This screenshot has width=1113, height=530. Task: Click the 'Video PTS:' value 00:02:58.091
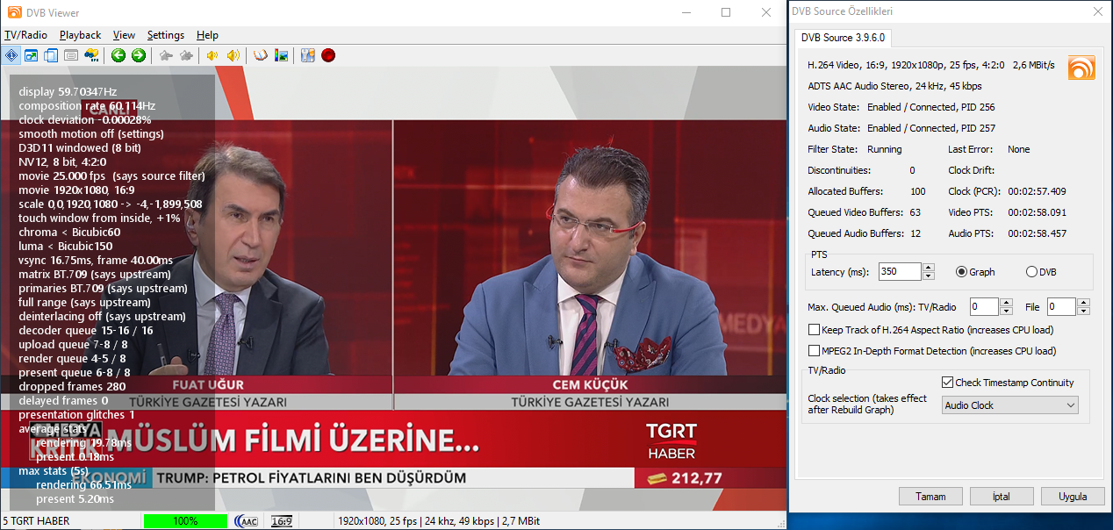tap(1037, 212)
